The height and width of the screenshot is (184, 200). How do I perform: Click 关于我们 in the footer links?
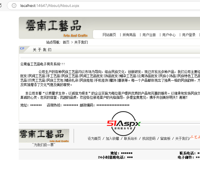(x=182, y=138)
